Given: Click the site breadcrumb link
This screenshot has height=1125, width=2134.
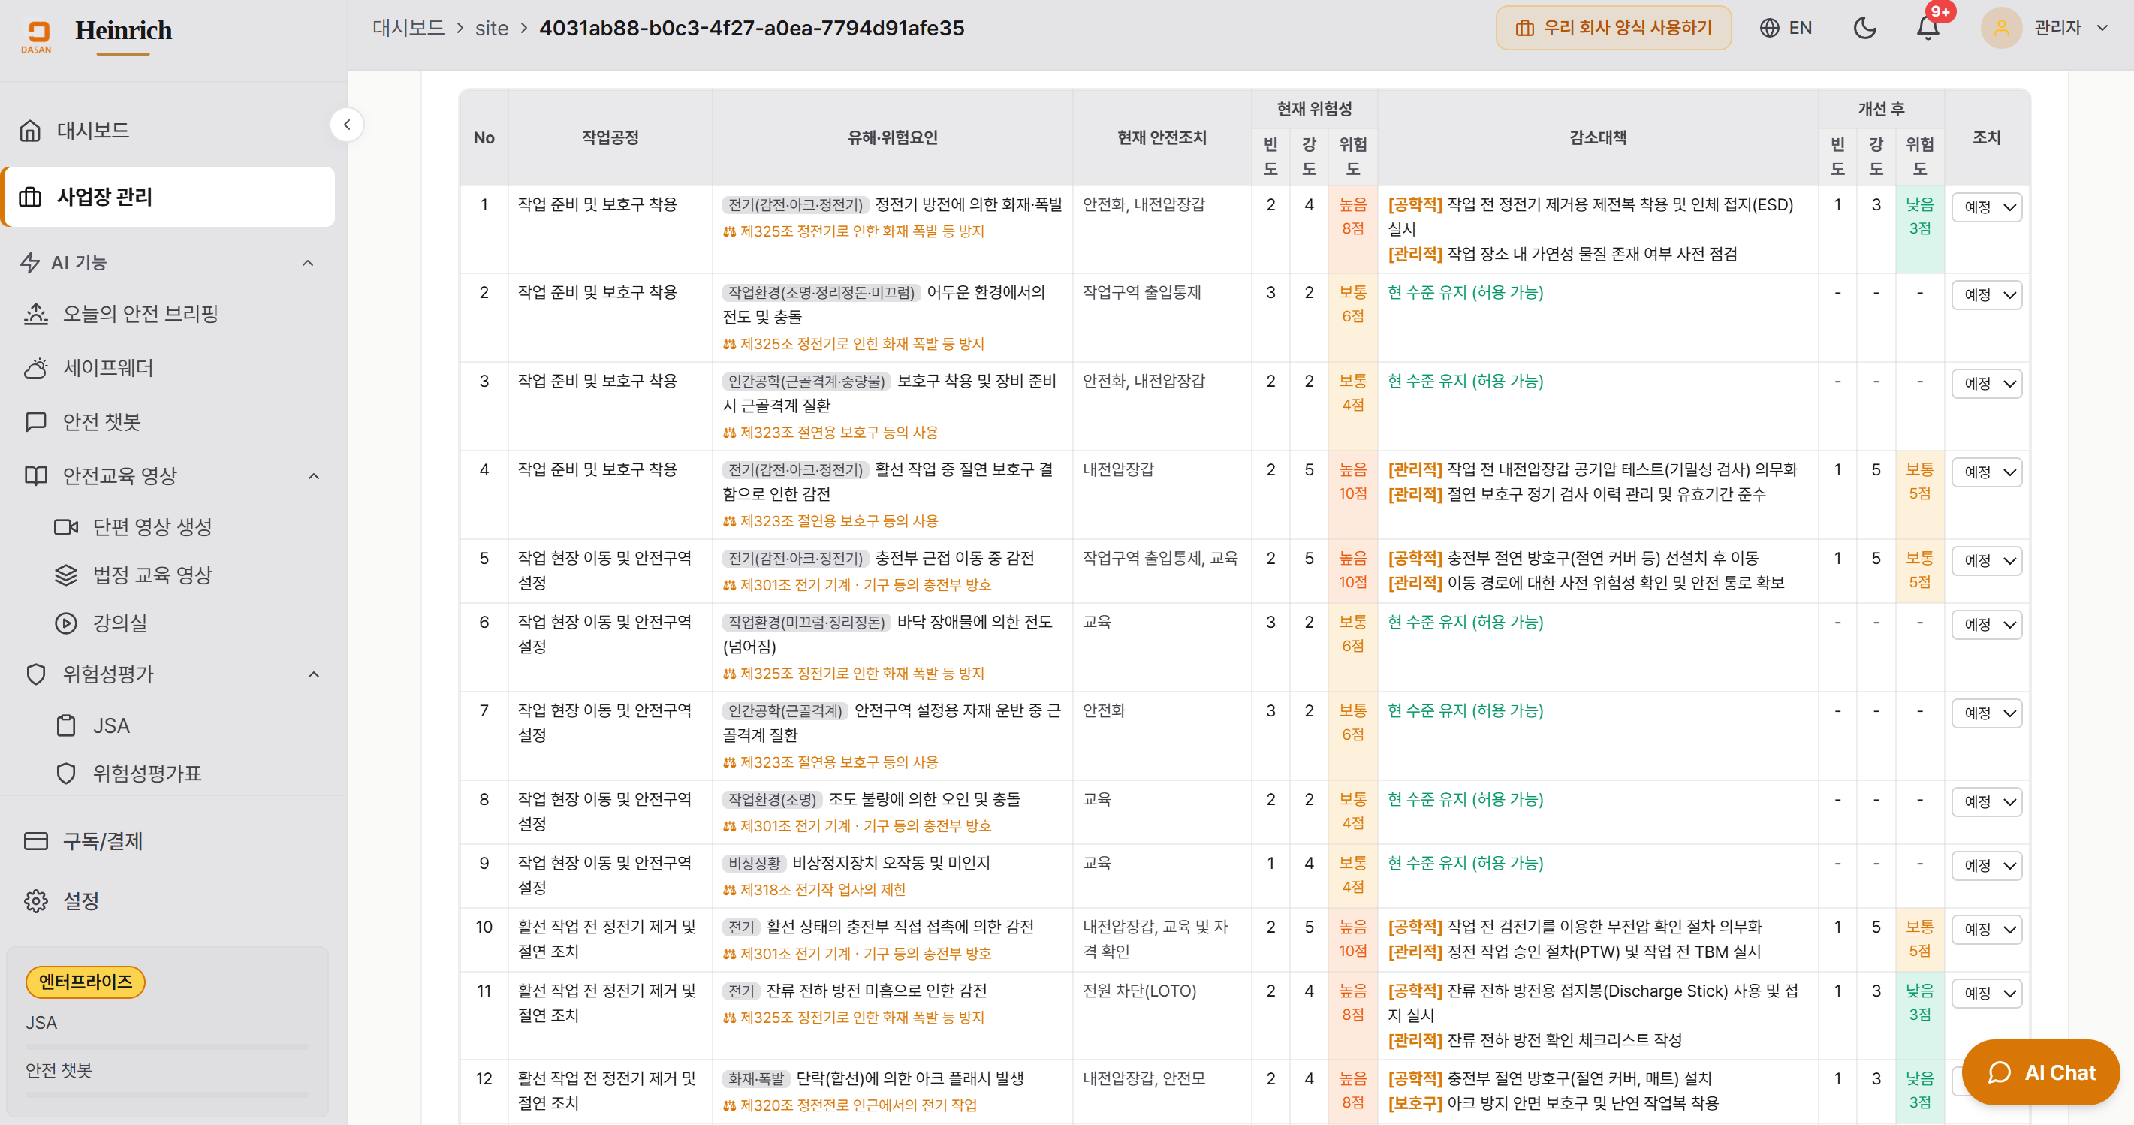Looking at the screenshot, I should coord(491,29).
